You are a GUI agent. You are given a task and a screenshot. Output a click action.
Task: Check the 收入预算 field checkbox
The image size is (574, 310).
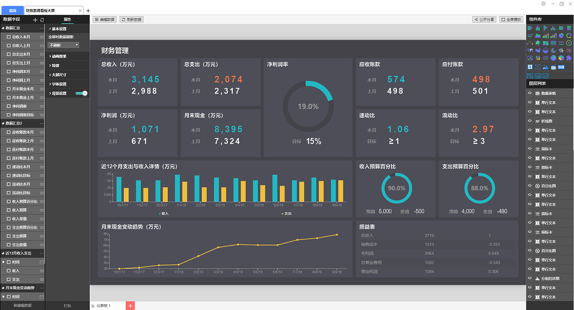[9, 210]
